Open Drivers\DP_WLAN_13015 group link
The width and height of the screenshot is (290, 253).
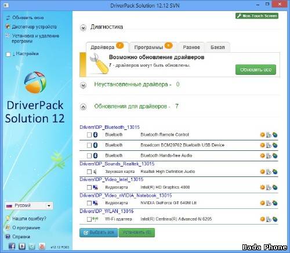coord(107,211)
